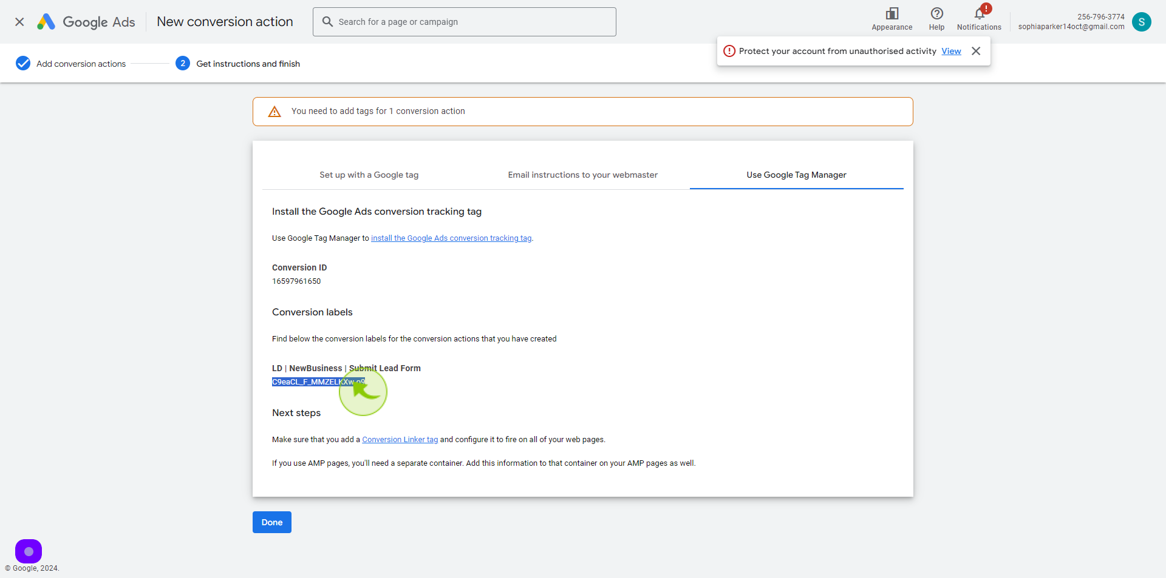Click the New conversion action title
The height and width of the screenshot is (578, 1166).
point(225,22)
